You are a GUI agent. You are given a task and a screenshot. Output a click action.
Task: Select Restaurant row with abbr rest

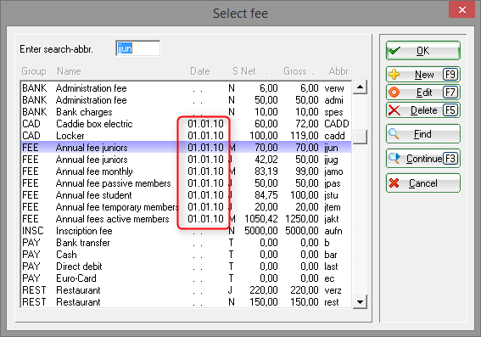pos(186,302)
